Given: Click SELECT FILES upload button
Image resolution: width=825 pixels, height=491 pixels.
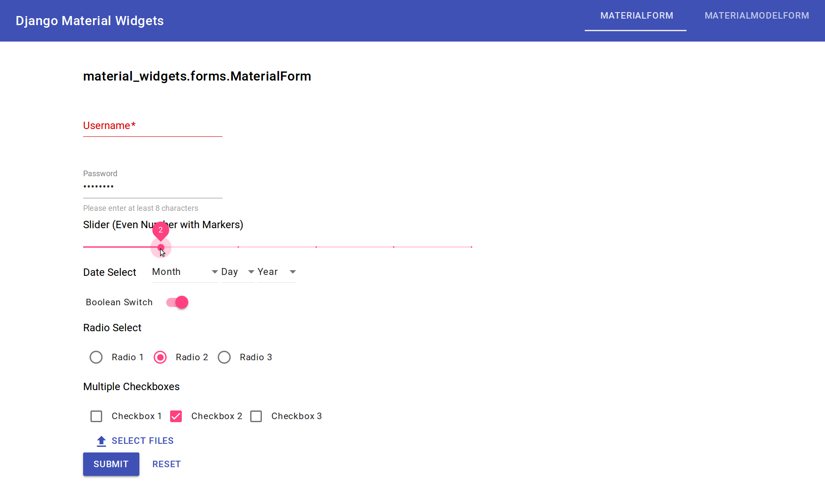Looking at the screenshot, I should pyautogui.click(x=135, y=441).
